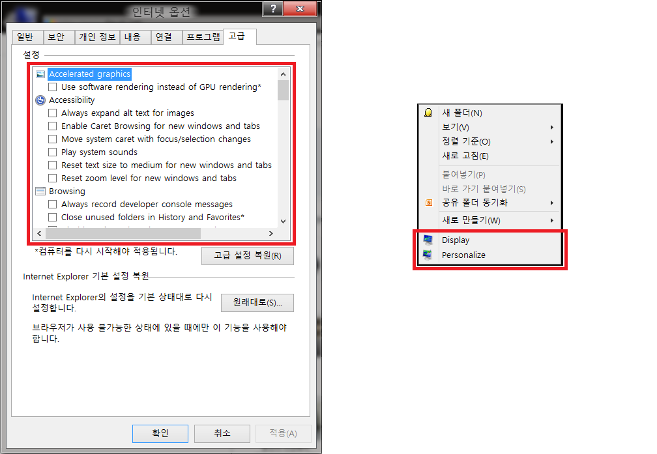Select the Accessibility tree row label
Viewport: 657px width, 454px height.
(x=72, y=100)
